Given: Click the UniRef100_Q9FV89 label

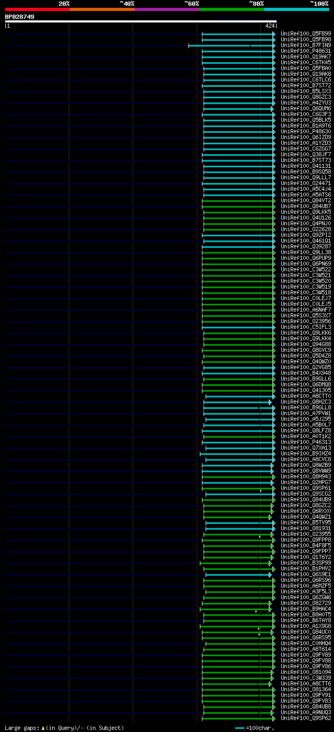Looking at the screenshot, I should point(306,655).
